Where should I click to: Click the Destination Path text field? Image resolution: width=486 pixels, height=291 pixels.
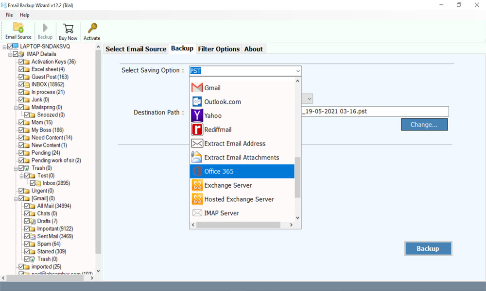pos(375,112)
